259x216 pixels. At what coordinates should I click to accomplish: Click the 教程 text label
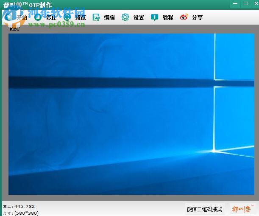pyautogui.click(x=168, y=17)
